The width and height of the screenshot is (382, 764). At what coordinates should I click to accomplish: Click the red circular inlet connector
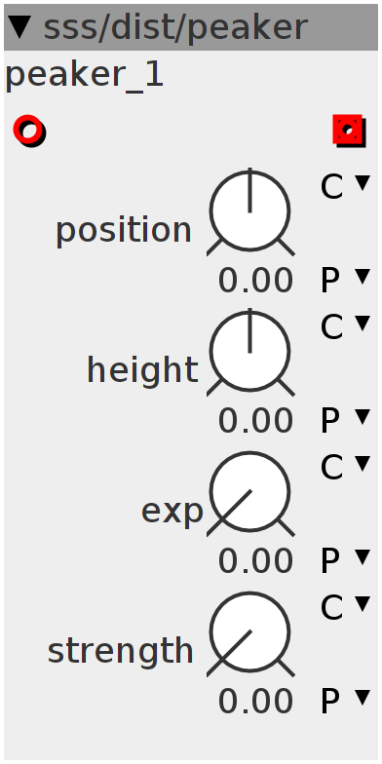point(29,131)
